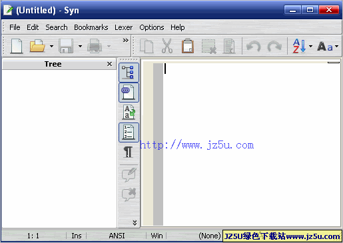Paste from the clipboard icon

(x=188, y=46)
